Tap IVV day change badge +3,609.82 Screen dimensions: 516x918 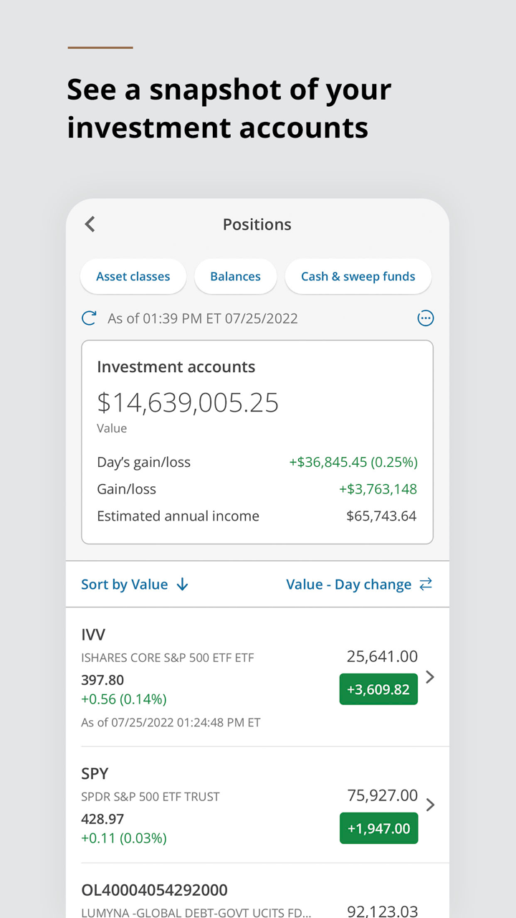tap(378, 689)
